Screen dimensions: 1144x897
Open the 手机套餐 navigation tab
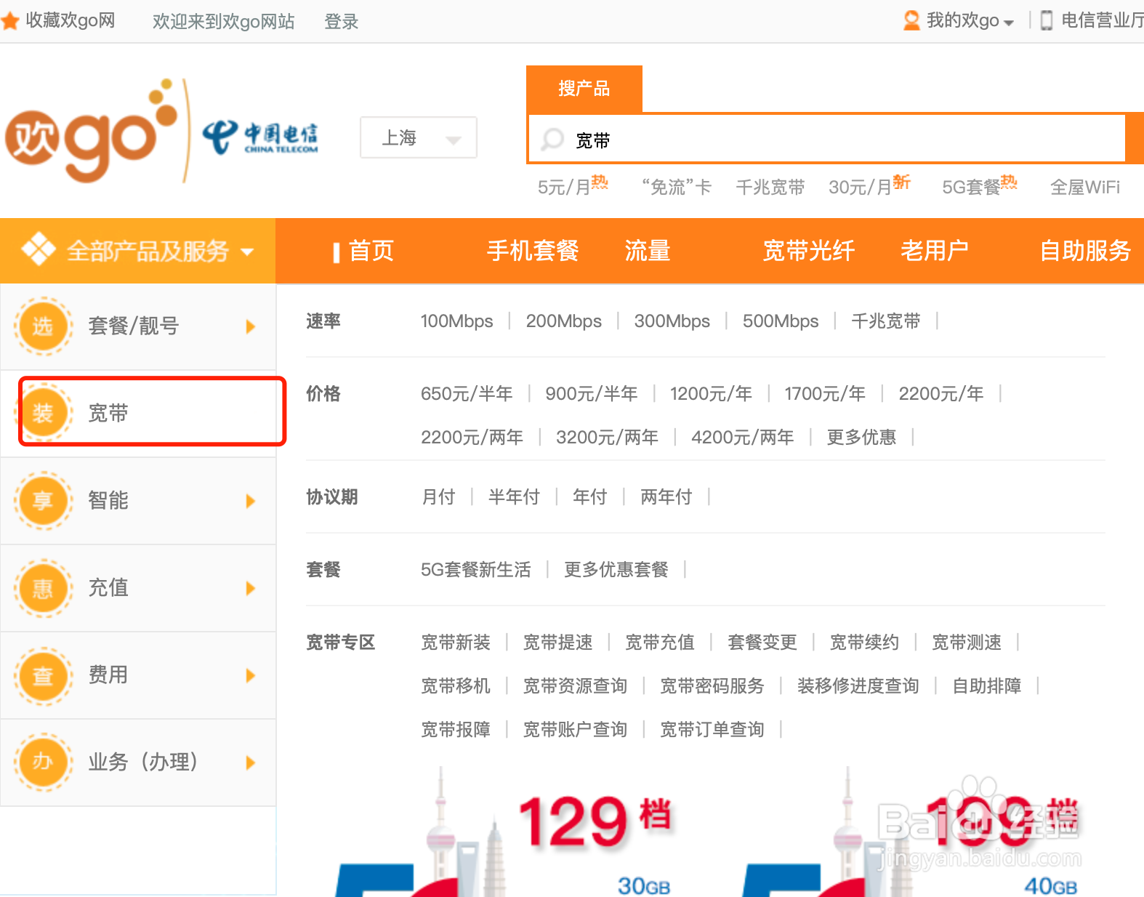[533, 251]
